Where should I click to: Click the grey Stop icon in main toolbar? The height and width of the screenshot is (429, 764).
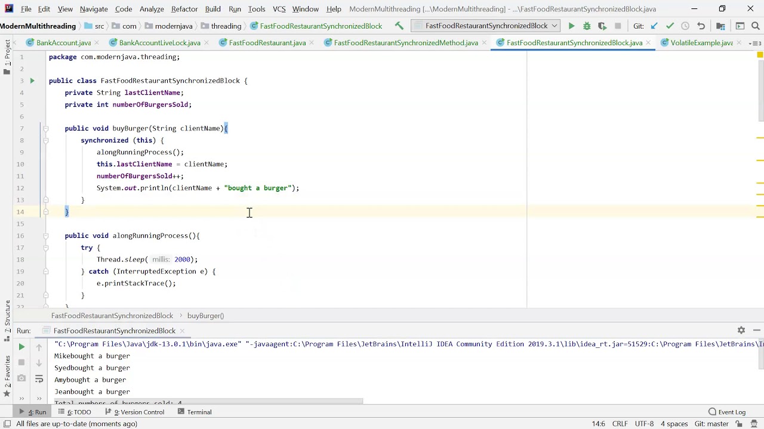pos(618,26)
